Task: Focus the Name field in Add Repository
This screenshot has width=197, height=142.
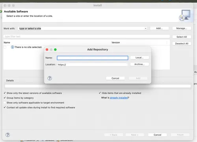Action: [93, 58]
